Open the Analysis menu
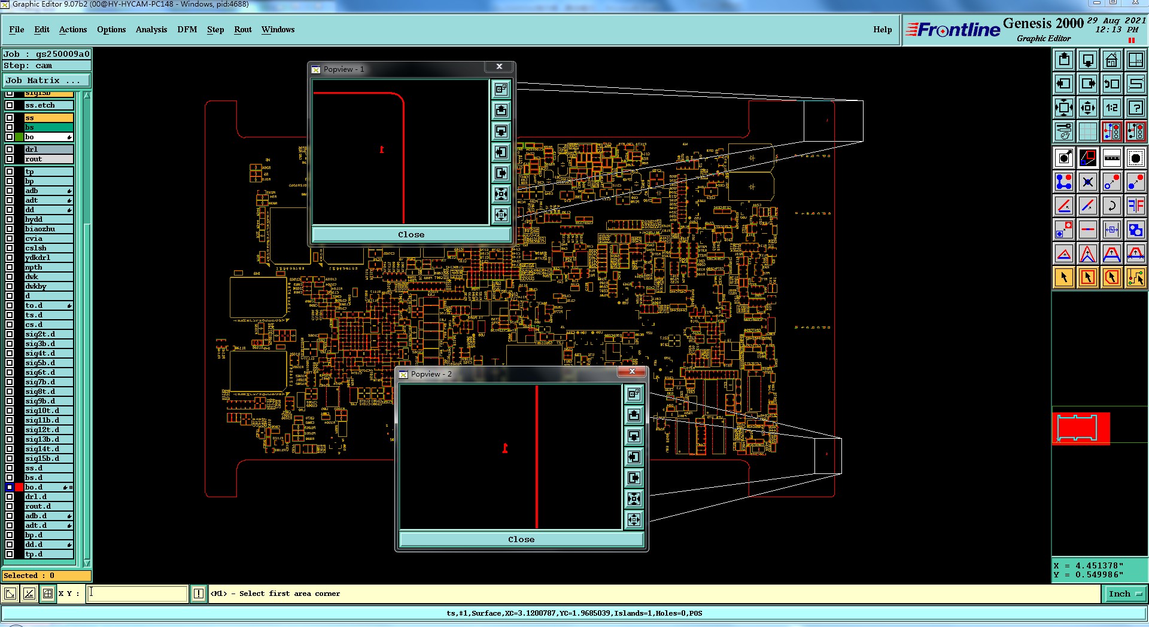 pyautogui.click(x=151, y=29)
